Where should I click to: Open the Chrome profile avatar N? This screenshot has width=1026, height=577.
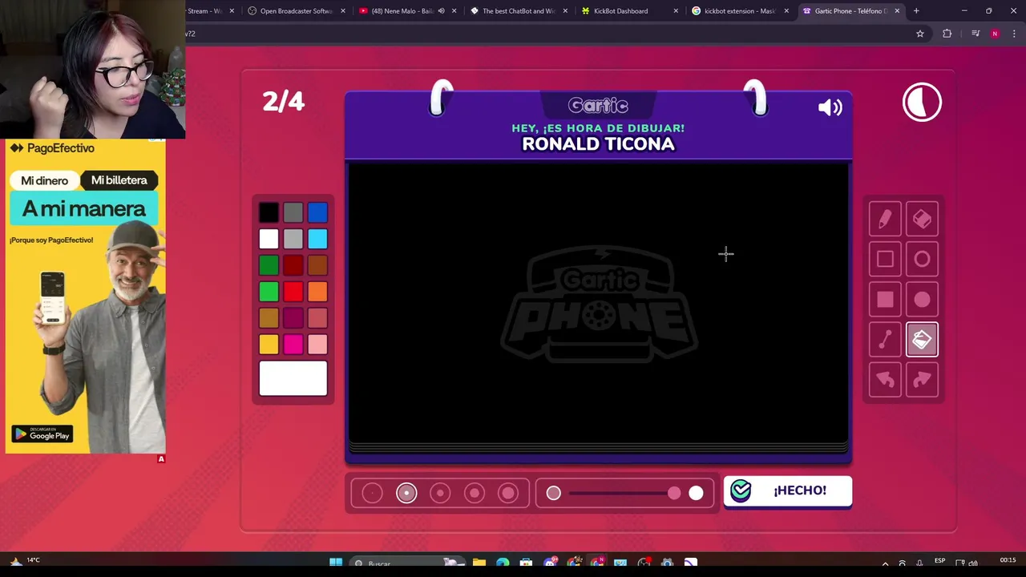pos(995,34)
